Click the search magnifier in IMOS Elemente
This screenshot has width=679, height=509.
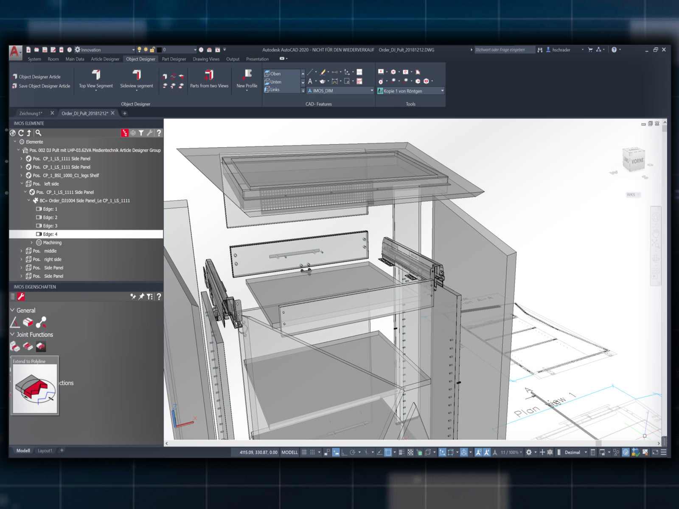(x=38, y=133)
